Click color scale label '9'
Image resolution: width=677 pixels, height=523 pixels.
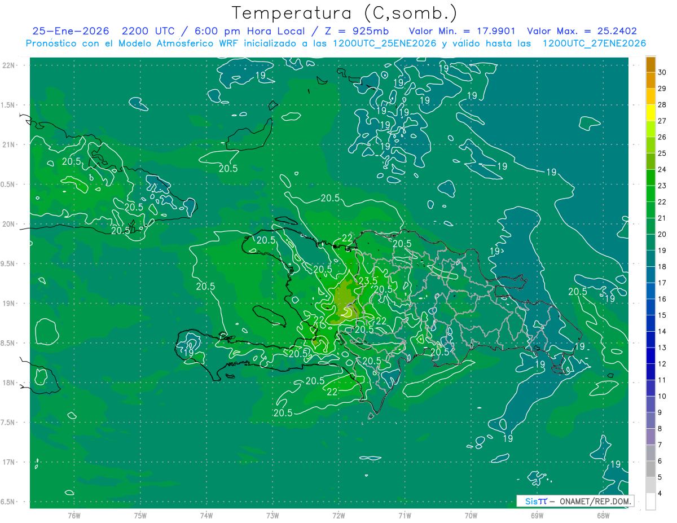pos(660,412)
